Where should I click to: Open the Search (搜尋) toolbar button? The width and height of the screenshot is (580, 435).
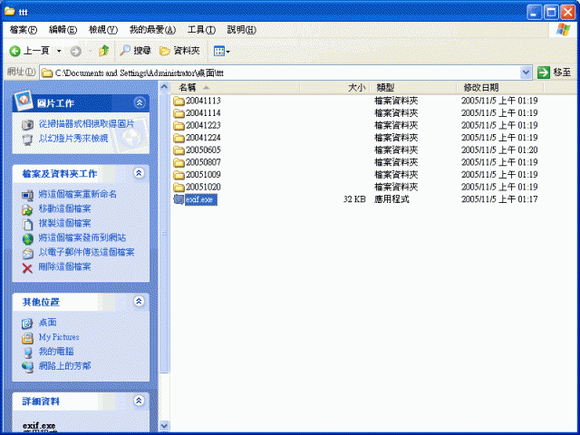(135, 51)
